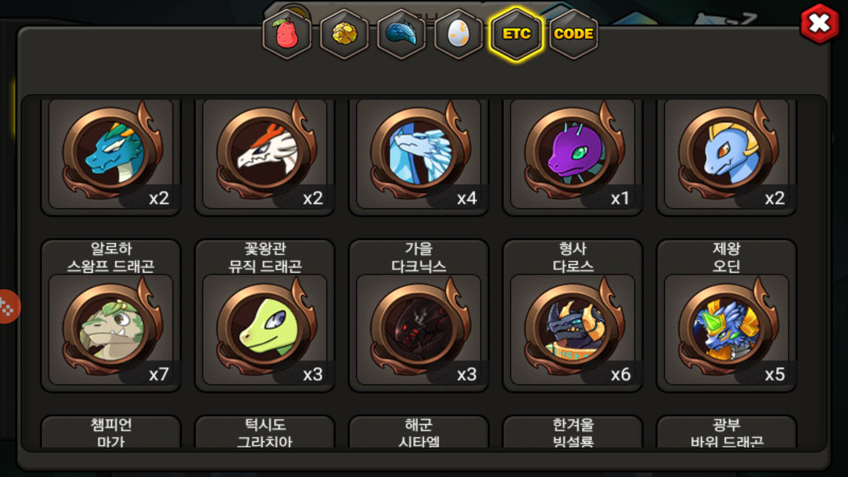This screenshot has height=477, width=848.
Task: Choose 꽃왕관 뮤직 드래곤 medallion
Action: (265, 329)
